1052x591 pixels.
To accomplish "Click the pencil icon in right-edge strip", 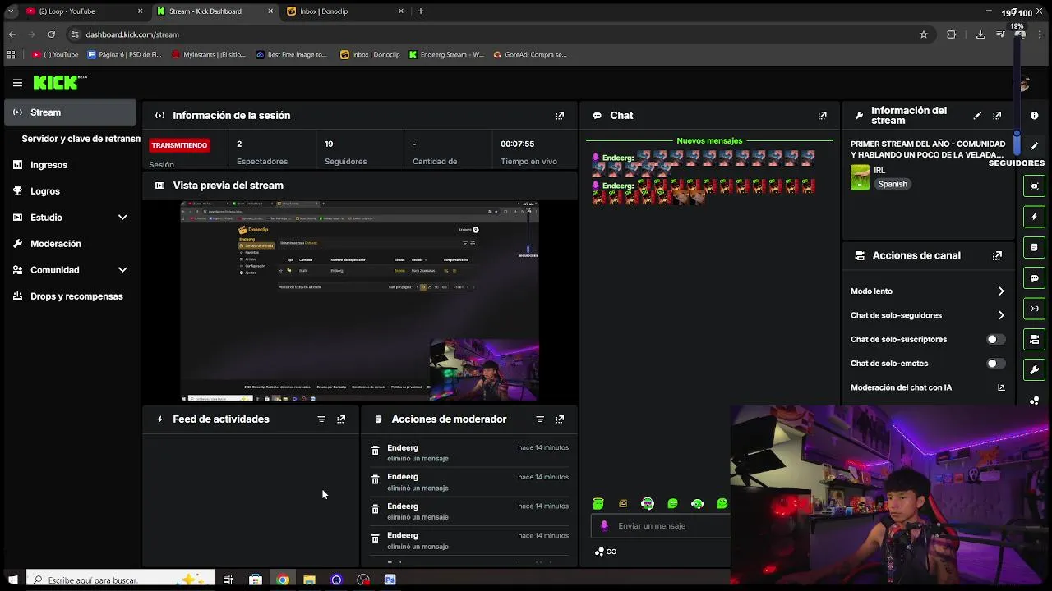I will (x=1034, y=146).
